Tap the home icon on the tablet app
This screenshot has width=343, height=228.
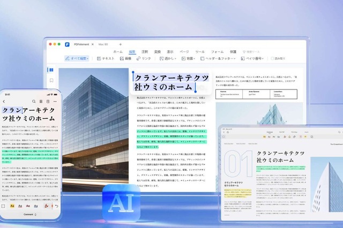tap(227, 132)
